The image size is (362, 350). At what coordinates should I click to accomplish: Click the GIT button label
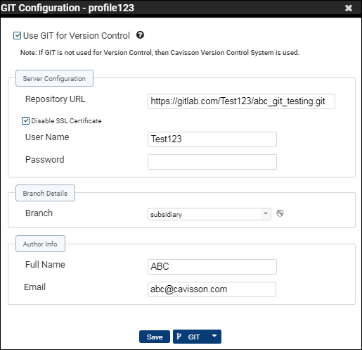click(194, 337)
